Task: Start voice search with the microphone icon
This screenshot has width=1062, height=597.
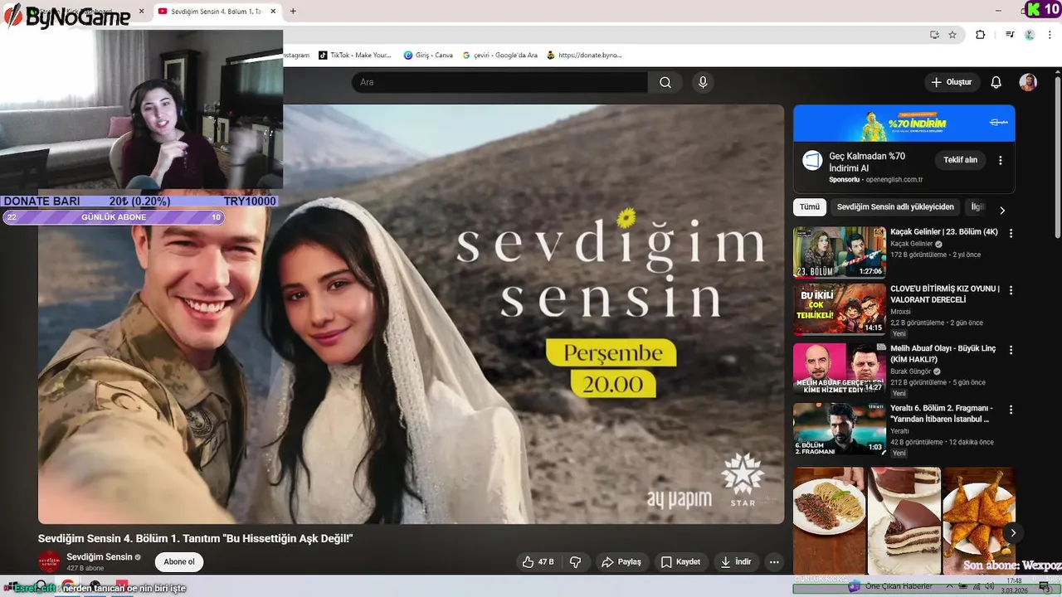Action: pos(703,82)
